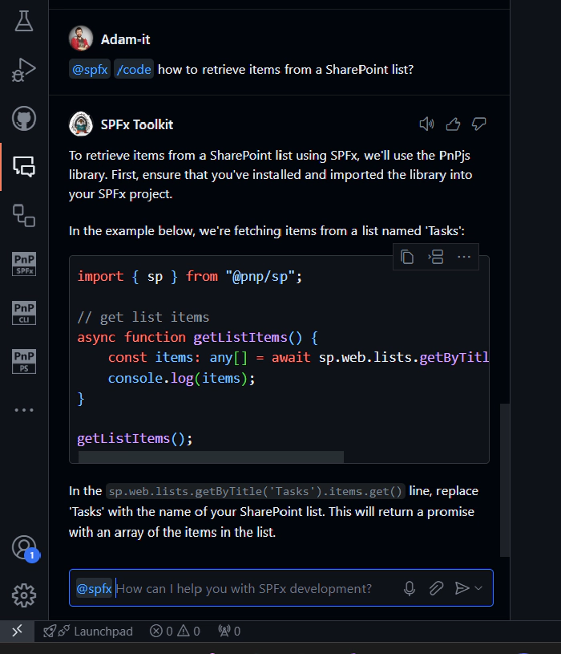The image size is (561, 654).
Task: Click the Adam-it user avatar
Action: (81, 39)
